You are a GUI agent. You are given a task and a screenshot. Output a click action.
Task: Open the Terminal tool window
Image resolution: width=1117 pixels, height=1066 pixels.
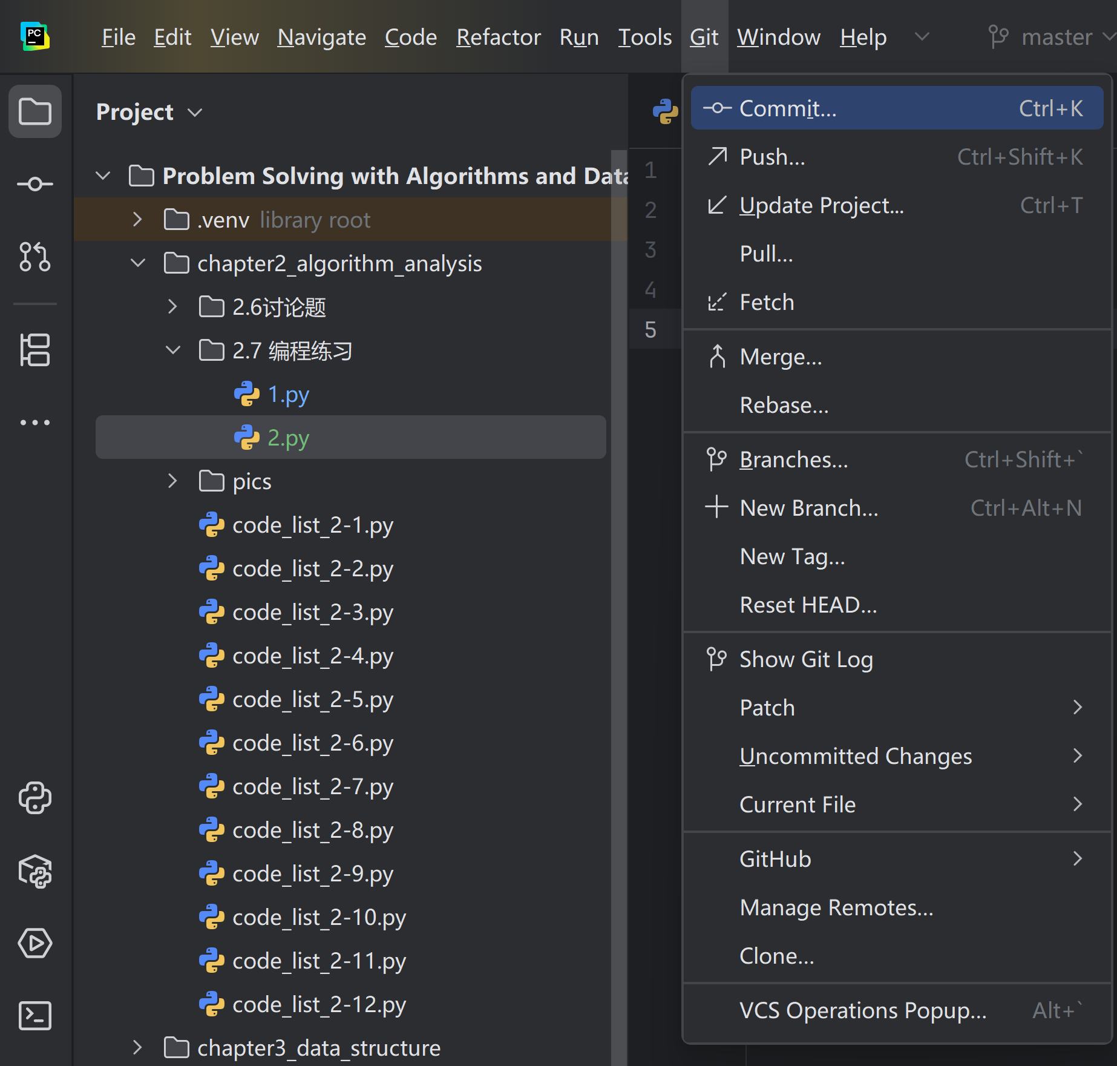point(34,1016)
